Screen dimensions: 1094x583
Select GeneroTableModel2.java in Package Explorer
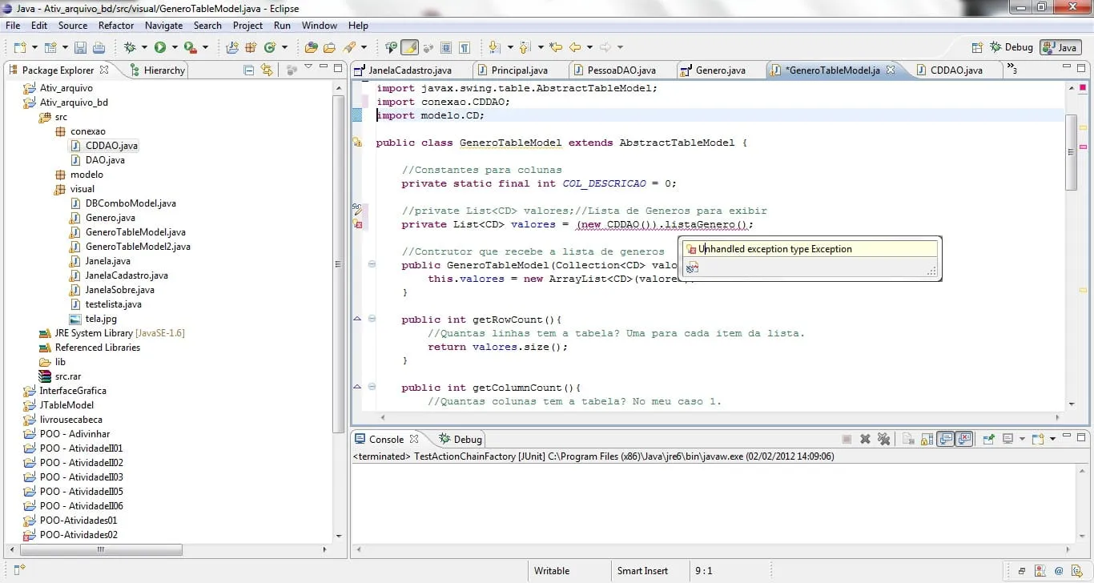click(x=138, y=247)
